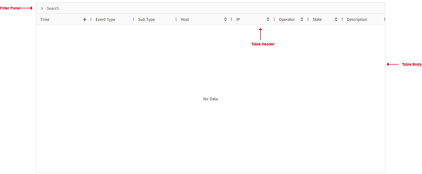Toggle ascending sort on the Operator column
Viewport: 422px width, 174px height.
(302, 18)
